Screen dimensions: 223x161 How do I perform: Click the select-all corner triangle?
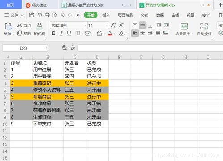tap(7, 57)
